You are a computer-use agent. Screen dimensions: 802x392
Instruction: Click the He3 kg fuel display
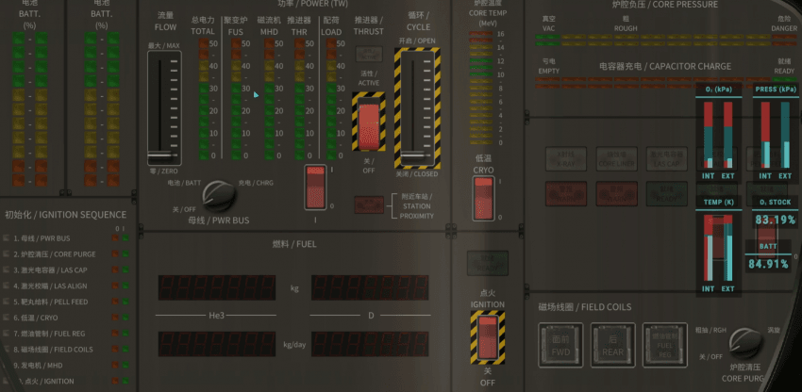pyautogui.click(x=215, y=287)
